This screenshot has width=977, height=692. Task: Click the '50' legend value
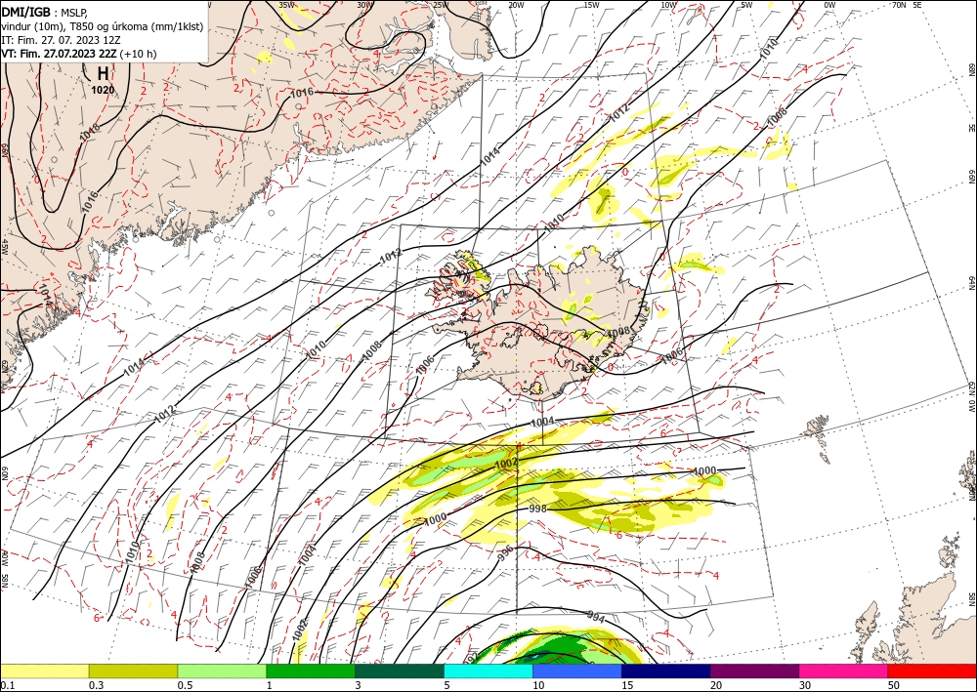[894, 685]
